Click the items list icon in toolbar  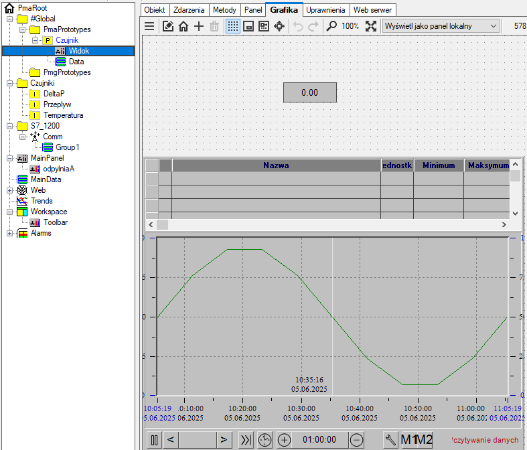[x=264, y=26]
